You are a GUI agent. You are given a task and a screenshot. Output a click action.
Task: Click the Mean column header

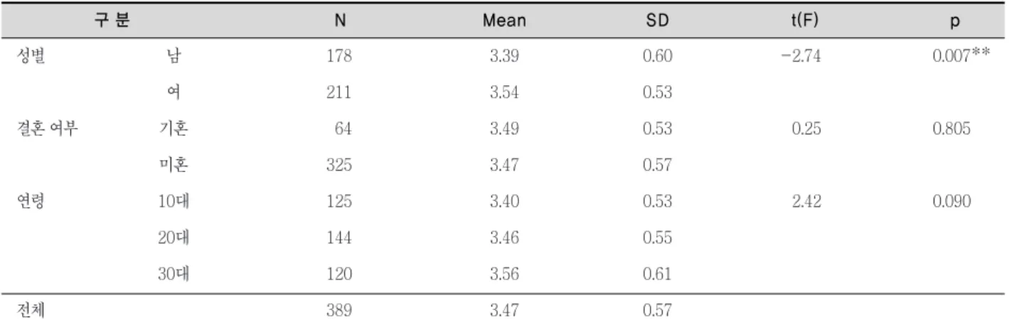tap(504, 21)
